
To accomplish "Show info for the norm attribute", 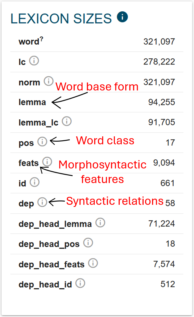I will click(49, 81).
